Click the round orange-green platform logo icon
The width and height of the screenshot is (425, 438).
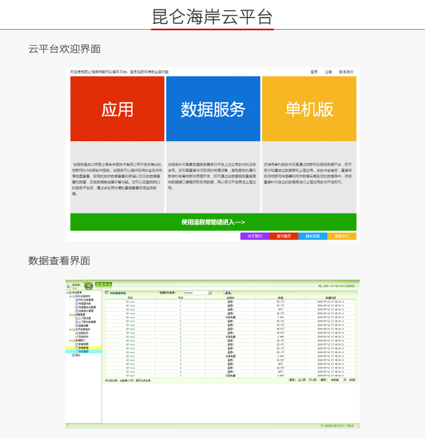tap(89, 286)
